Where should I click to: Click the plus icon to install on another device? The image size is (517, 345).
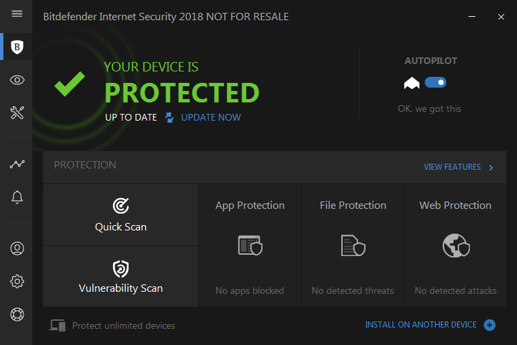[489, 325]
